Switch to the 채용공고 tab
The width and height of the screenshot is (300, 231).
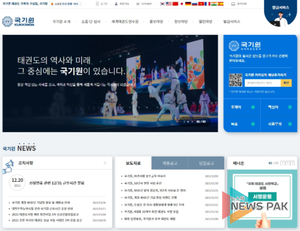170,163
